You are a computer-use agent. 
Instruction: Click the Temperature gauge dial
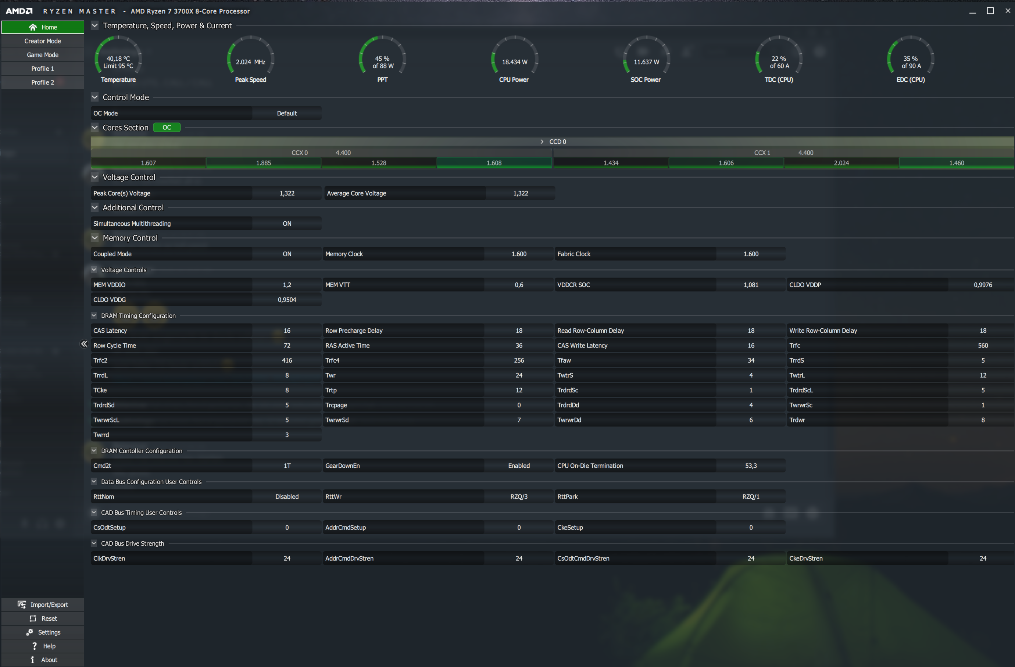click(118, 59)
